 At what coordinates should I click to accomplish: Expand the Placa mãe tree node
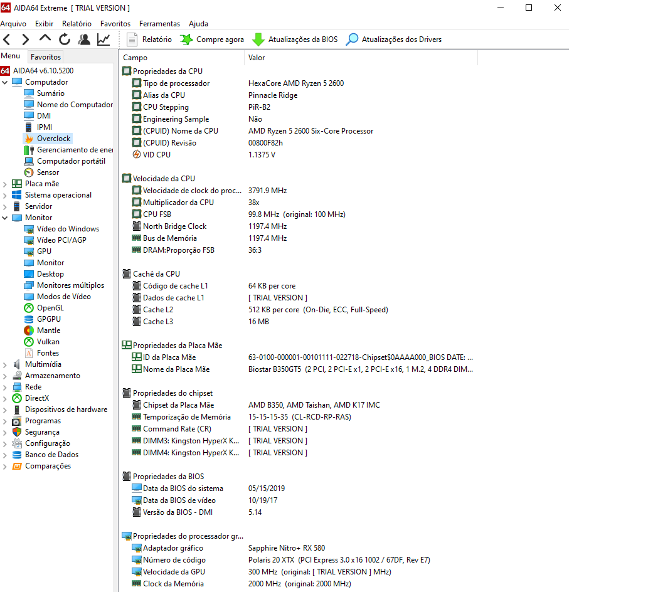[x=5, y=184]
